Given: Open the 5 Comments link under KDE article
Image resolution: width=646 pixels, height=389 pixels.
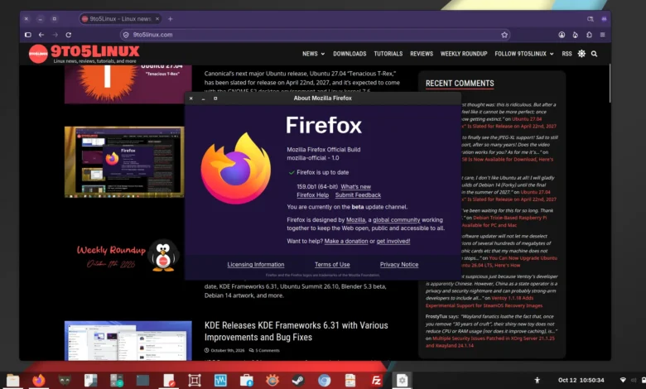Looking at the screenshot, I should pos(264,351).
